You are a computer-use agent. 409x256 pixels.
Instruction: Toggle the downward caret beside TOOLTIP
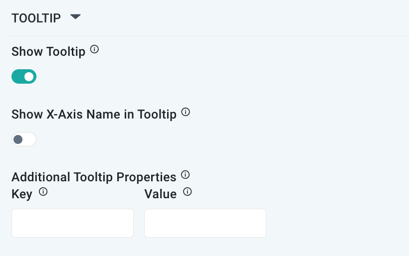[x=75, y=17]
